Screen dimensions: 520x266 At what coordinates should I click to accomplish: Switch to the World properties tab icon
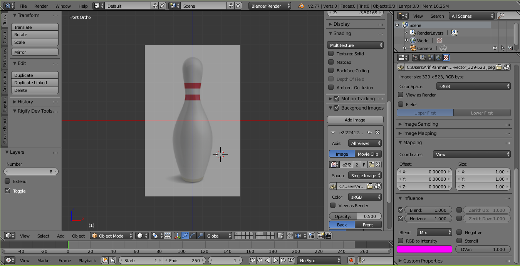coord(438,58)
